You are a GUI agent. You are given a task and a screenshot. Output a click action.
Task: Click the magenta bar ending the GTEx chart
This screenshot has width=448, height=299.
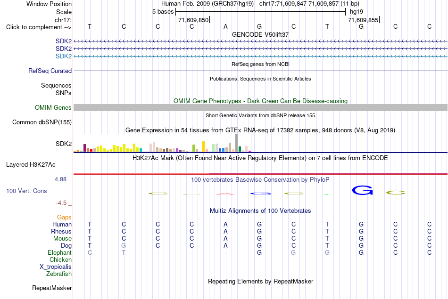click(250, 151)
